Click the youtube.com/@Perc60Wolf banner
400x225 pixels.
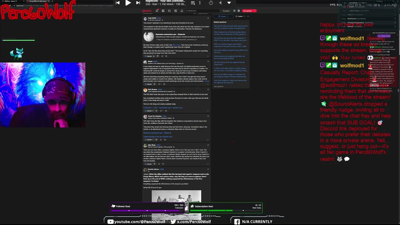136,222
